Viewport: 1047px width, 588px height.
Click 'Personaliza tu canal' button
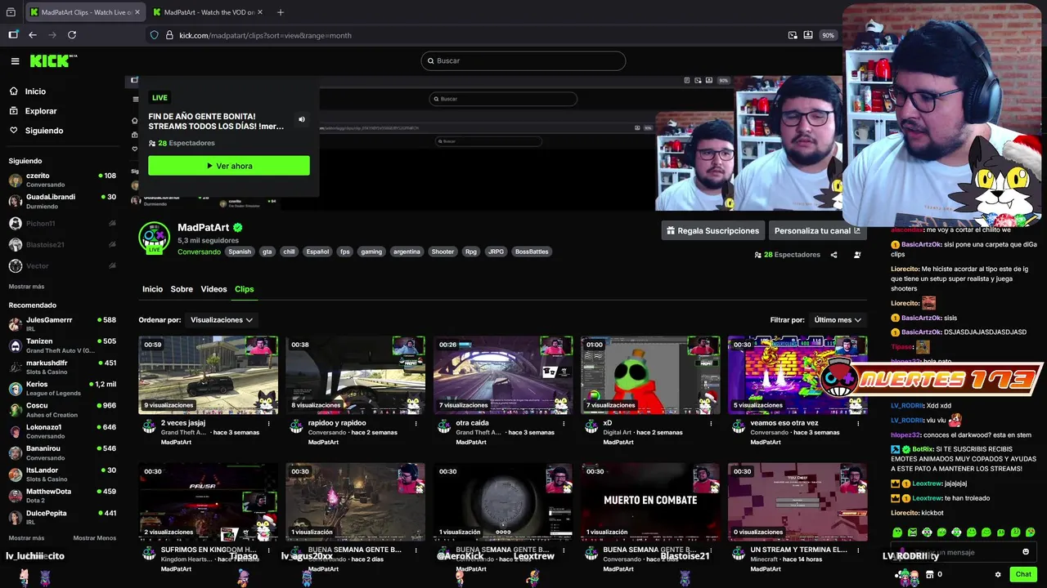[817, 231]
